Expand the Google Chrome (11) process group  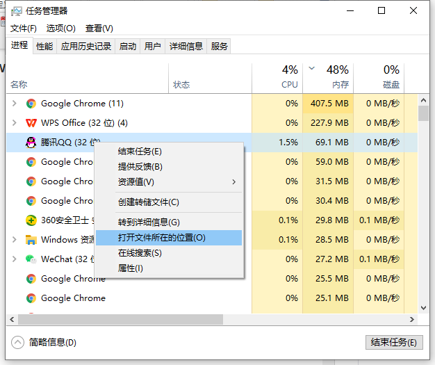[15, 104]
